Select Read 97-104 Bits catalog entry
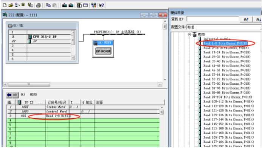Image resolution: width=262 pixels, height=148 pixels. pos(228,97)
